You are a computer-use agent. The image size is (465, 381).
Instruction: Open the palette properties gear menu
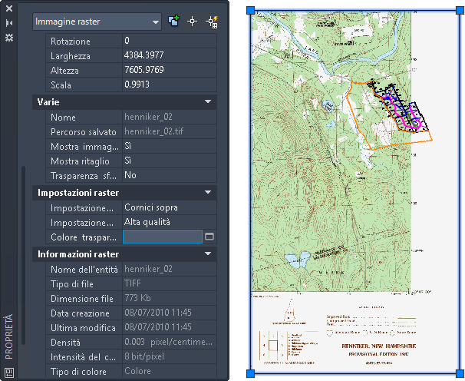point(9,38)
